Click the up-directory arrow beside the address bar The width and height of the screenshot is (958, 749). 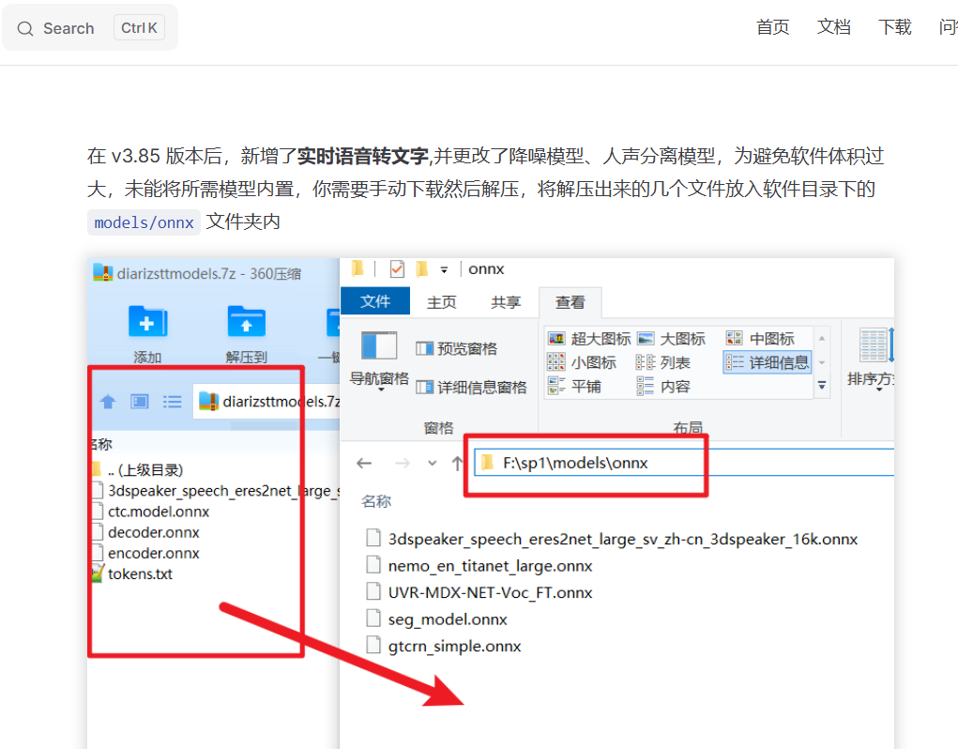pos(457,463)
